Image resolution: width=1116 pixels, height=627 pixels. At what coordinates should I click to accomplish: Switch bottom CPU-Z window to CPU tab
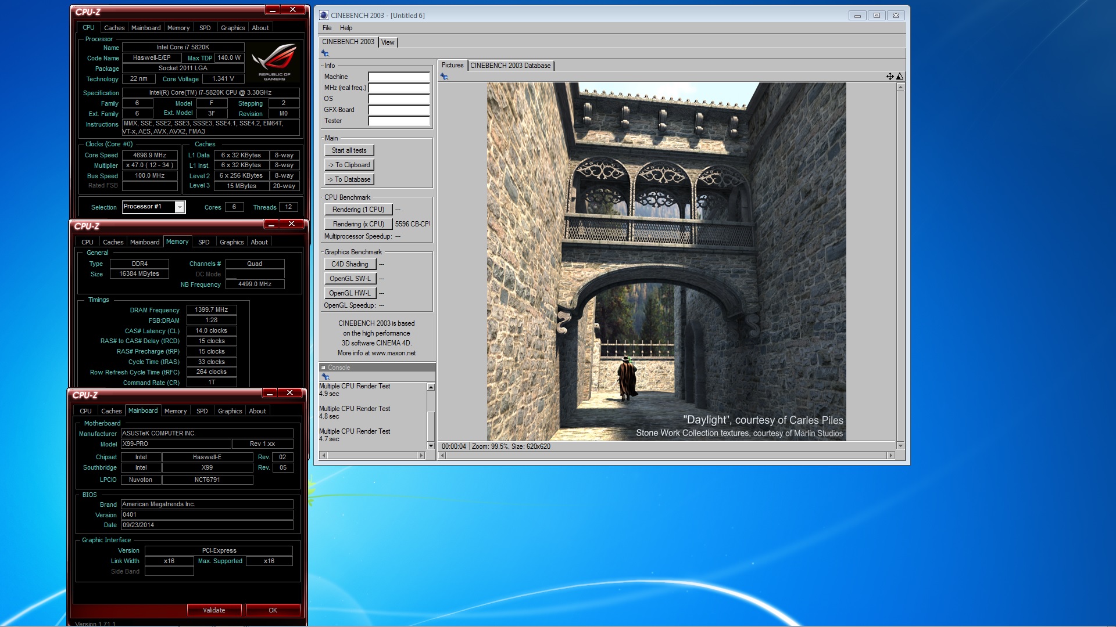tap(86, 411)
